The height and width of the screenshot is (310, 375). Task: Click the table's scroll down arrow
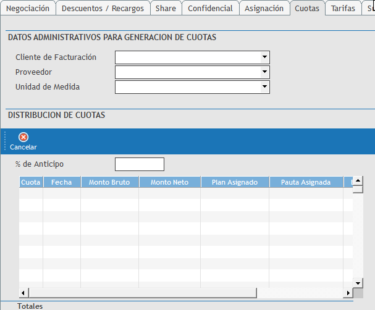(357, 282)
